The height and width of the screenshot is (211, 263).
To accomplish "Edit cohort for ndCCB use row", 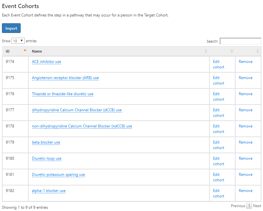I will (x=218, y=129).
